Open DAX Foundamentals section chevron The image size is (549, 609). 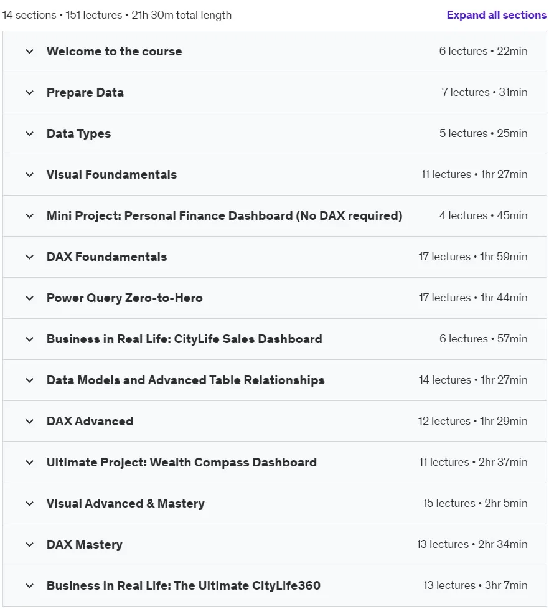29,257
